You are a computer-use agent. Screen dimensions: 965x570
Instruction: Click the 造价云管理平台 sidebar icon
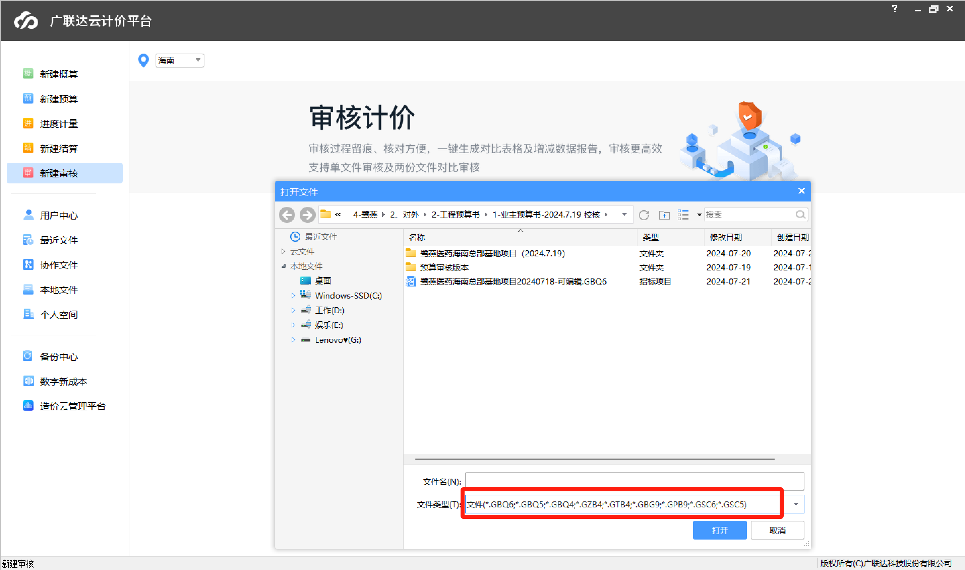pyautogui.click(x=28, y=406)
